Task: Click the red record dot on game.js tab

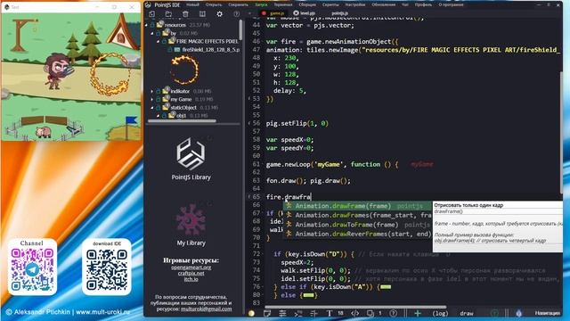Action: pos(264,13)
